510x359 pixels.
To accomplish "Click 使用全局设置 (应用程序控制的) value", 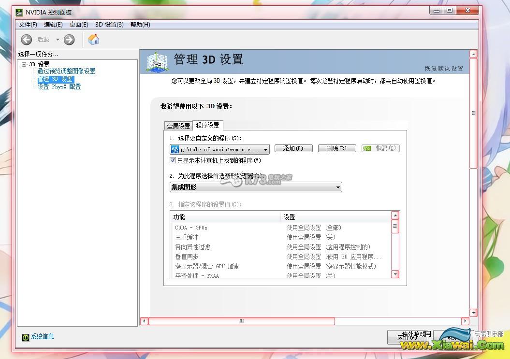I will [329, 247].
